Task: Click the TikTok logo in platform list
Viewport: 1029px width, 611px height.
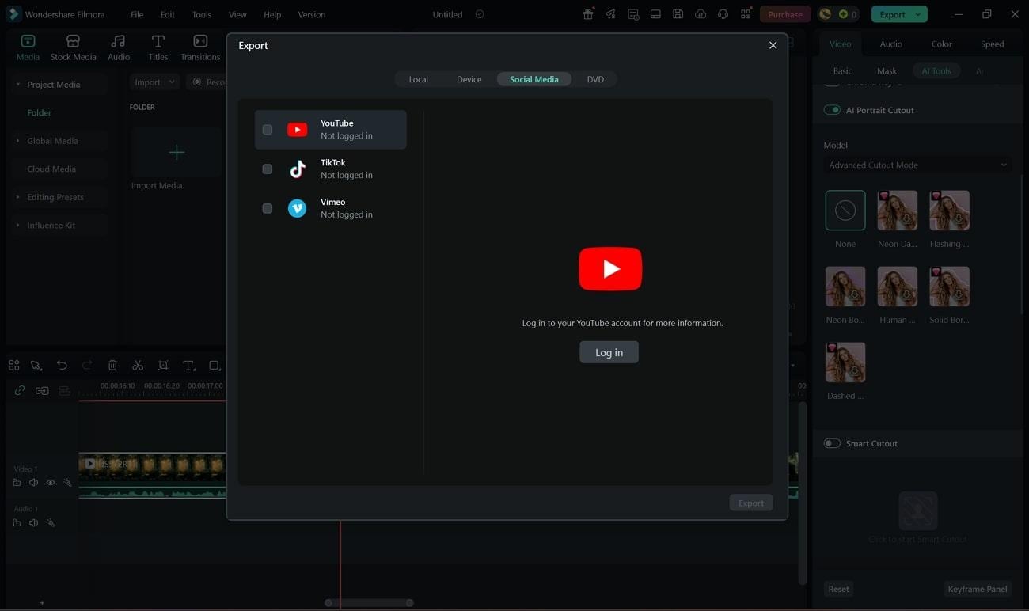Action: 297,169
